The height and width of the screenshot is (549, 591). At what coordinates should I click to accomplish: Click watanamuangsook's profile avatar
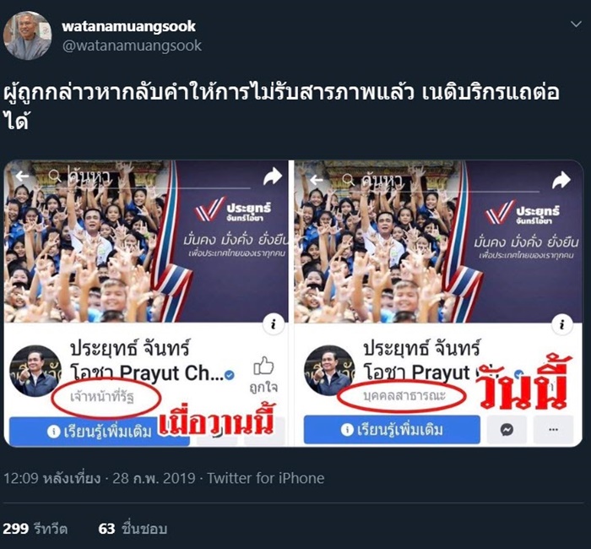coord(27,35)
